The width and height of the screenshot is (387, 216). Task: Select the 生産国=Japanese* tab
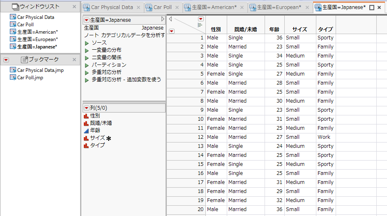coord(344,7)
